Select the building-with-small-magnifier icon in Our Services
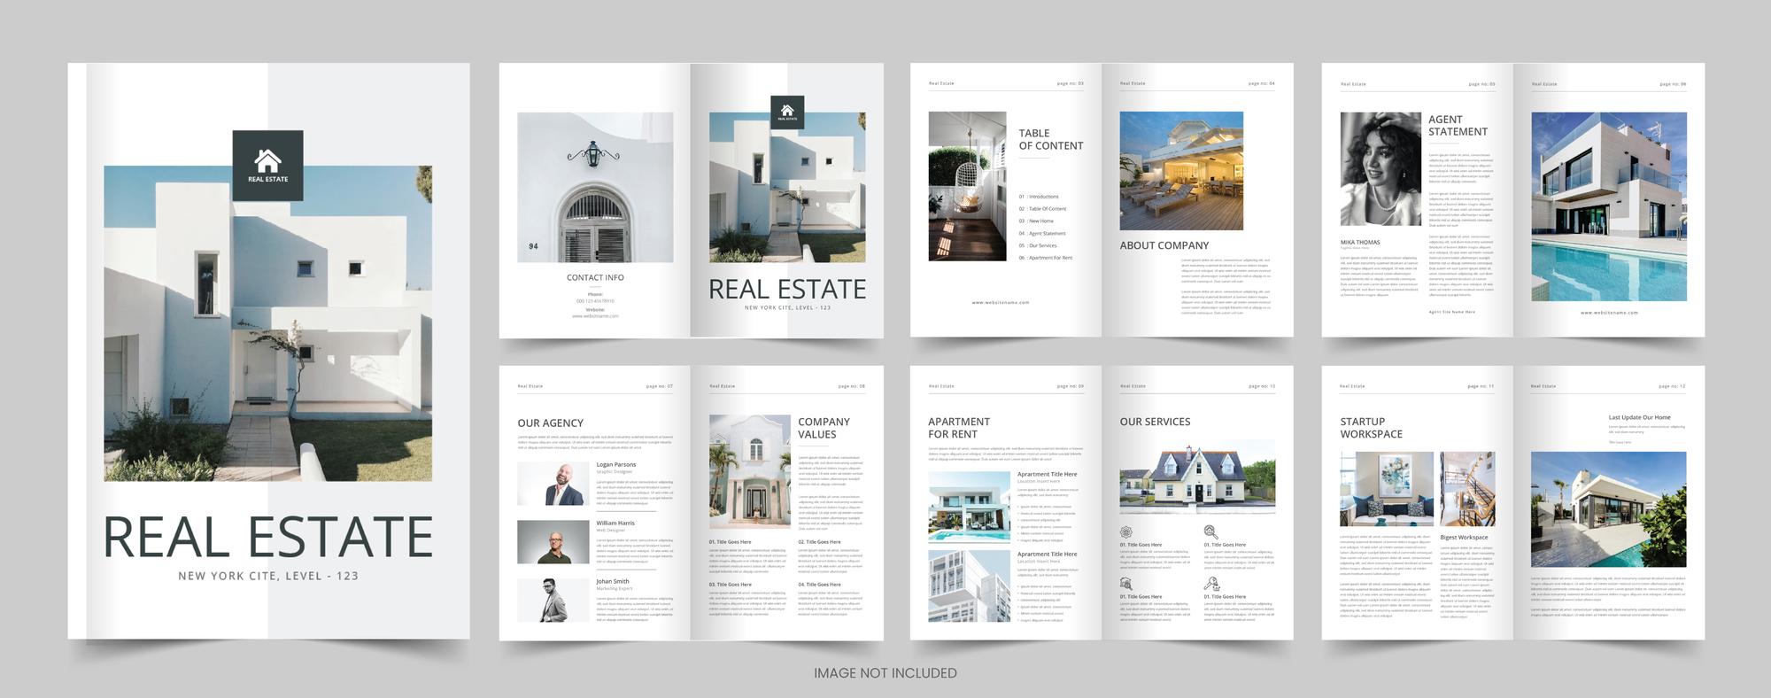This screenshot has height=698, width=1771. point(1125,584)
